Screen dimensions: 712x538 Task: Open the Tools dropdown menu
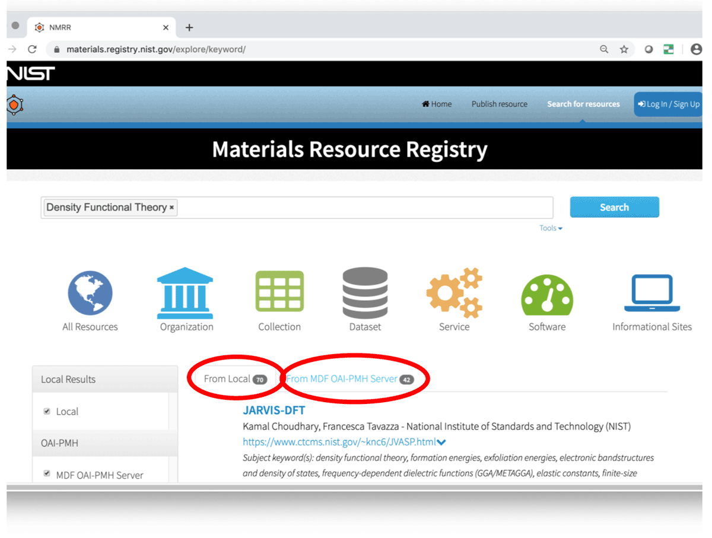(551, 228)
